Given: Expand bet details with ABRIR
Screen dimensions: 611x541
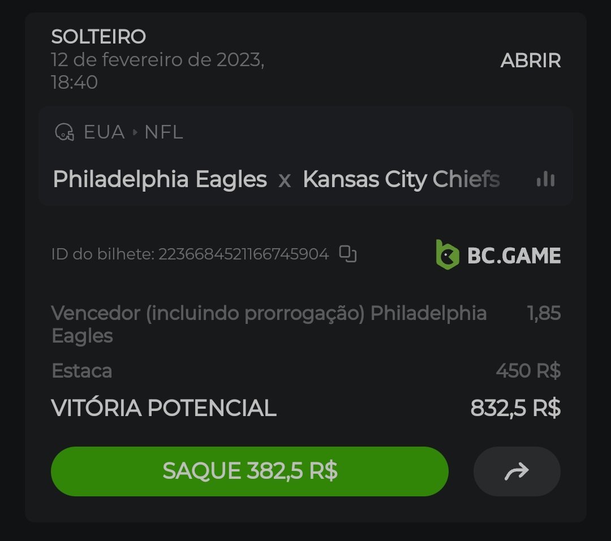Looking at the screenshot, I should tap(530, 60).
